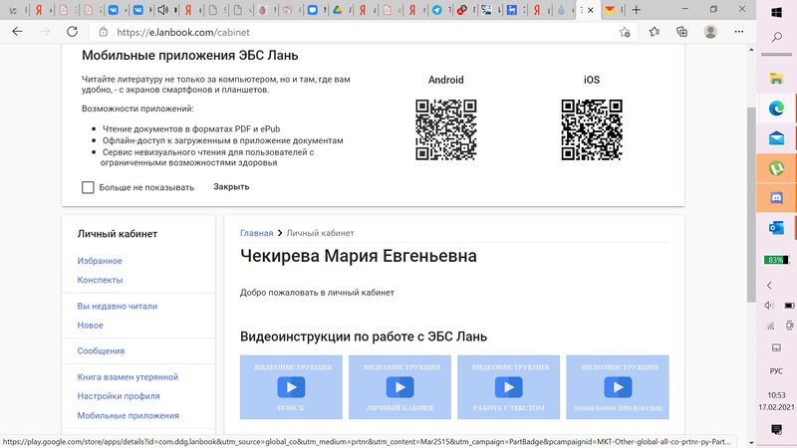Switch to the Google Drive tab
This screenshot has height=448, width=797.
pos(338,10)
